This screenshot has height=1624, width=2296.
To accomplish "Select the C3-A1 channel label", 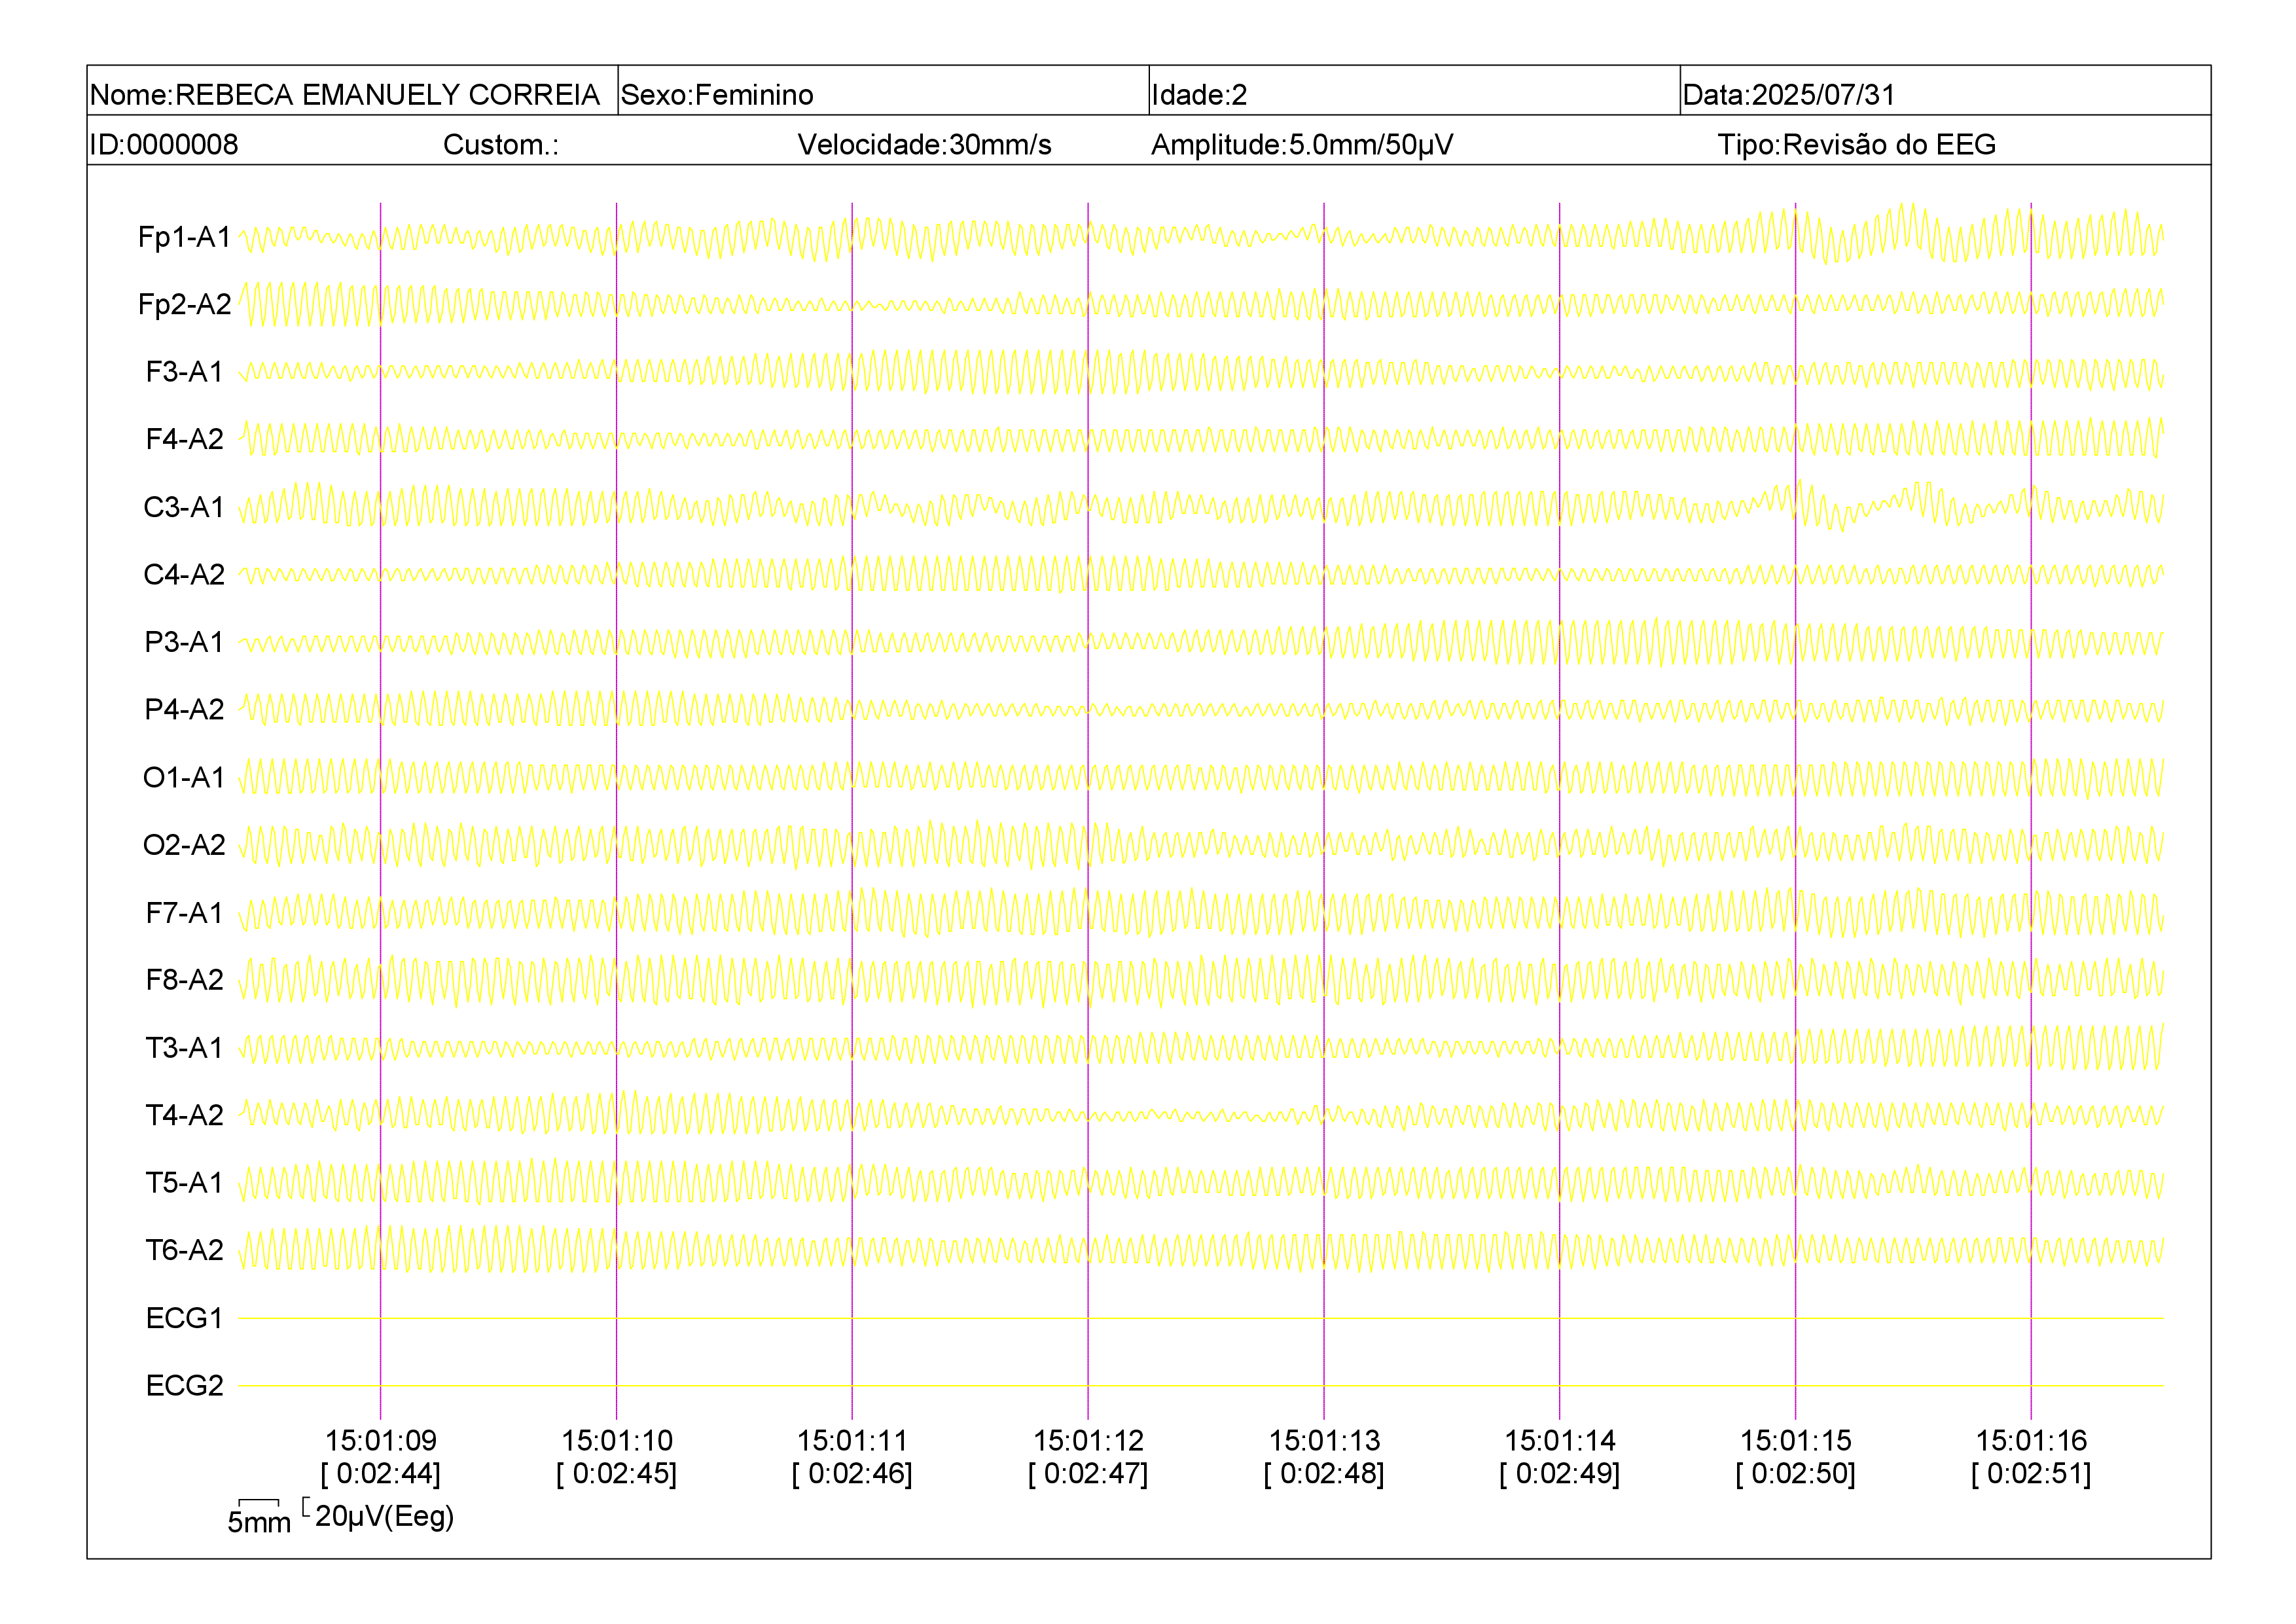I will [x=184, y=507].
